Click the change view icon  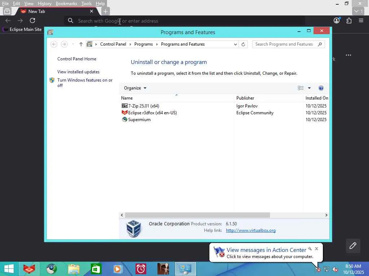[x=301, y=88]
